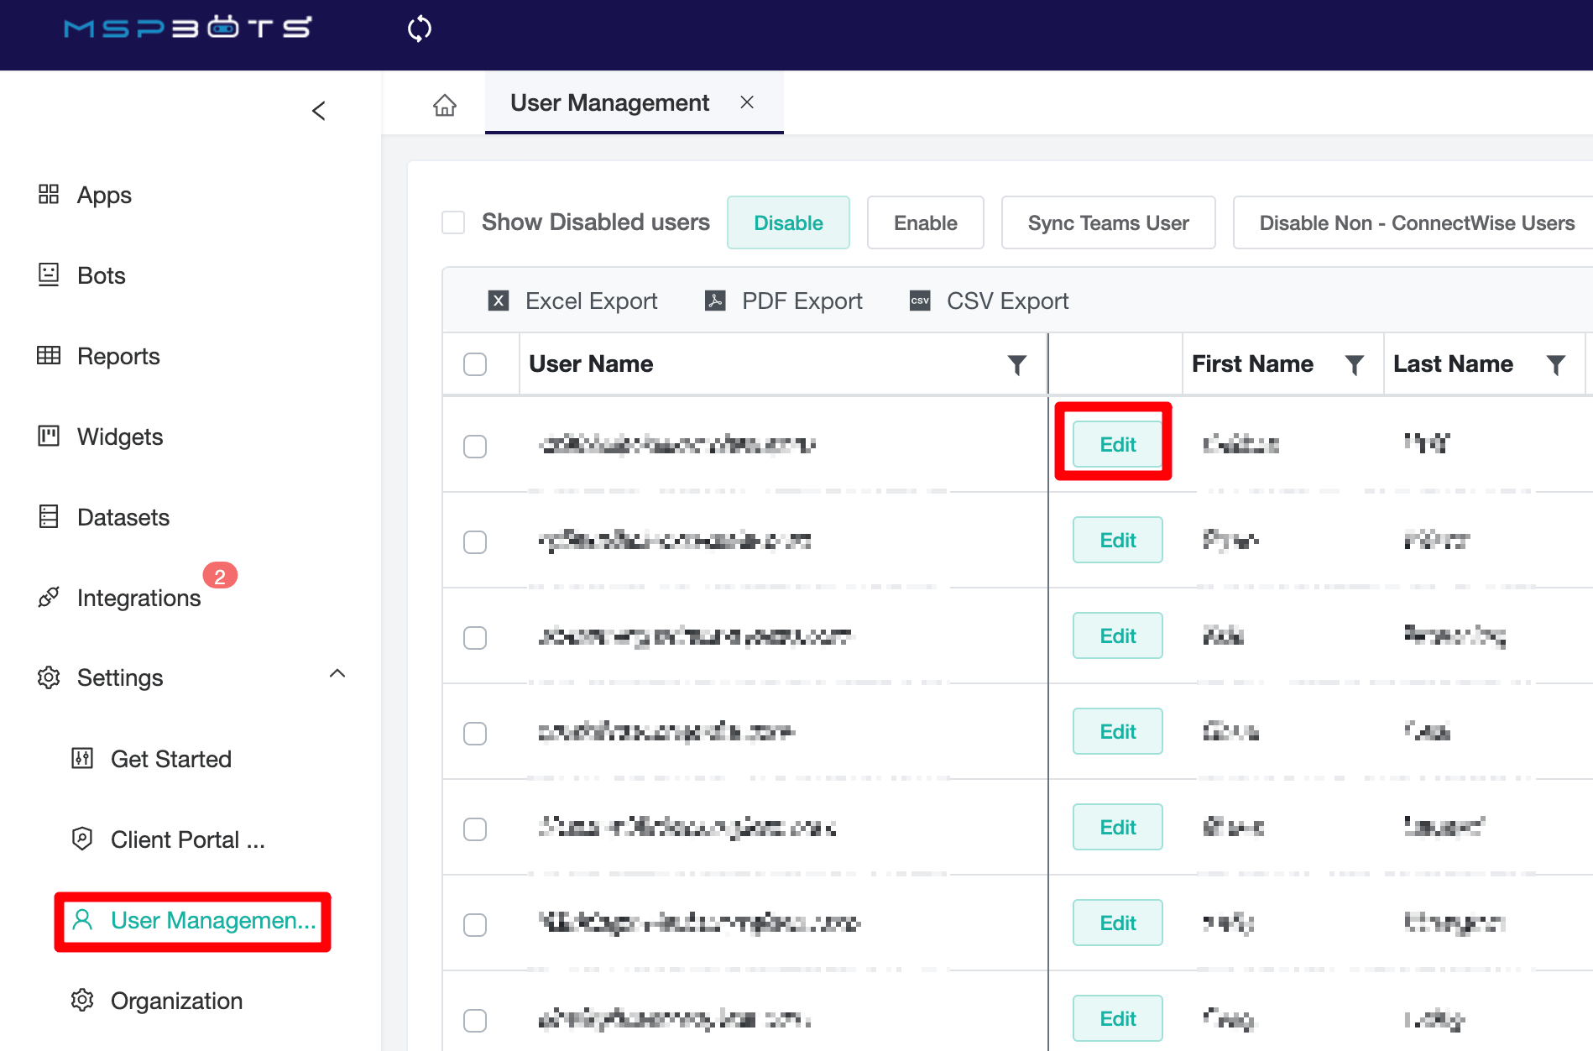The width and height of the screenshot is (1593, 1051).
Task: Check the select-all checkbox in table header
Action: click(x=475, y=364)
